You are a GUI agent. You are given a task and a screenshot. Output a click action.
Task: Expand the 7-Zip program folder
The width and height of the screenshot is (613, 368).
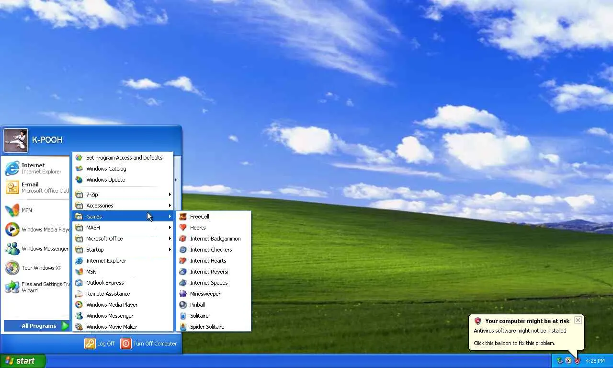[123, 195]
